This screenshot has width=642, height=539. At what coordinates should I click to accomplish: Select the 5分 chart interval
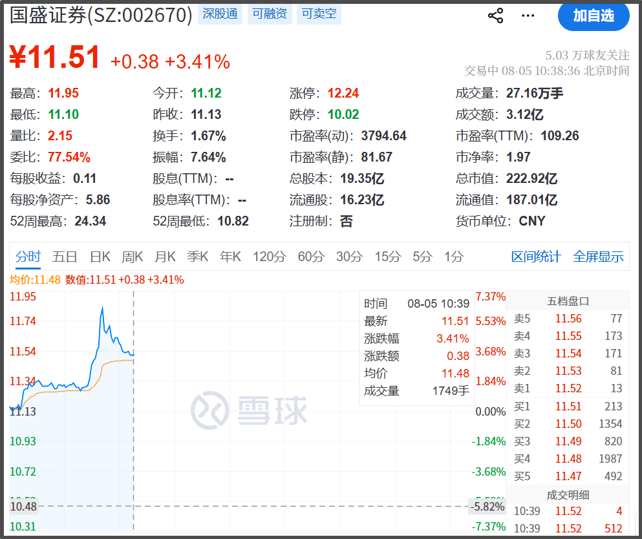click(x=423, y=257)
